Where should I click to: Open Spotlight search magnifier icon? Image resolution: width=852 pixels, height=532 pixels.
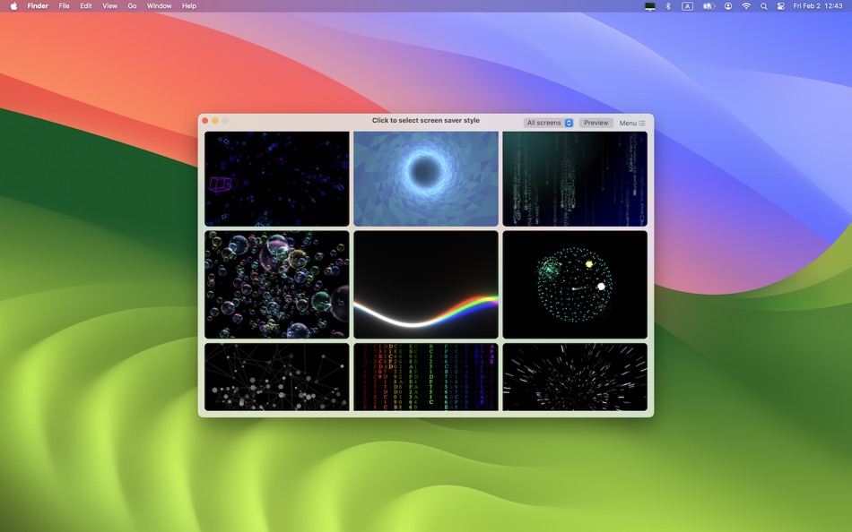pos(764,6)
